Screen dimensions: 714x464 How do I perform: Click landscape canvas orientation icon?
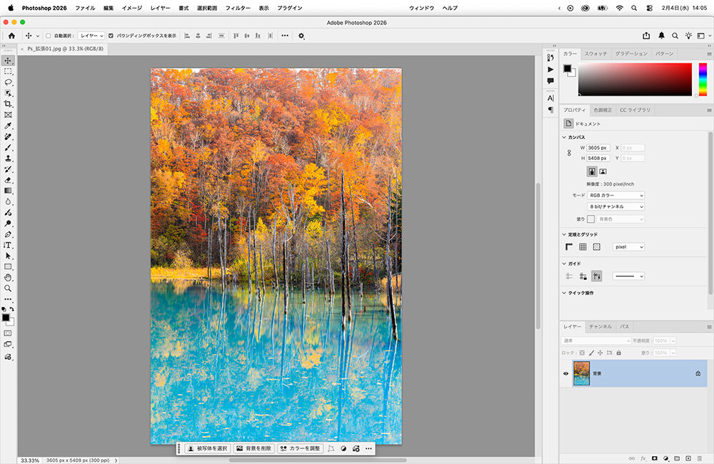click(x=603, y=171)
